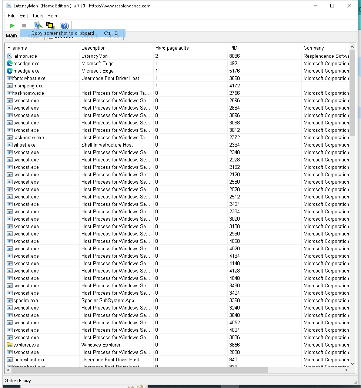The height and width of the screenshot is (388, 361).
Task: Click hard pagefaults value 2 for latmon.exe
Action: pos(157,56)
